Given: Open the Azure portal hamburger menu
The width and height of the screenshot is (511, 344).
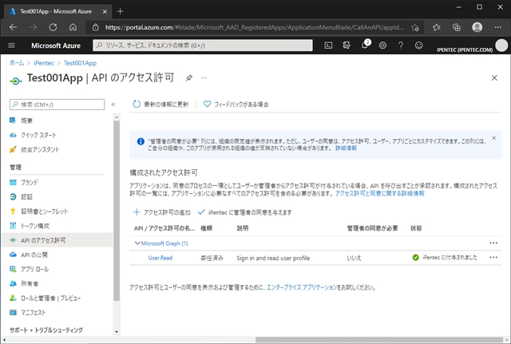Looking at the screenshot, I should (x=11, y=45).
